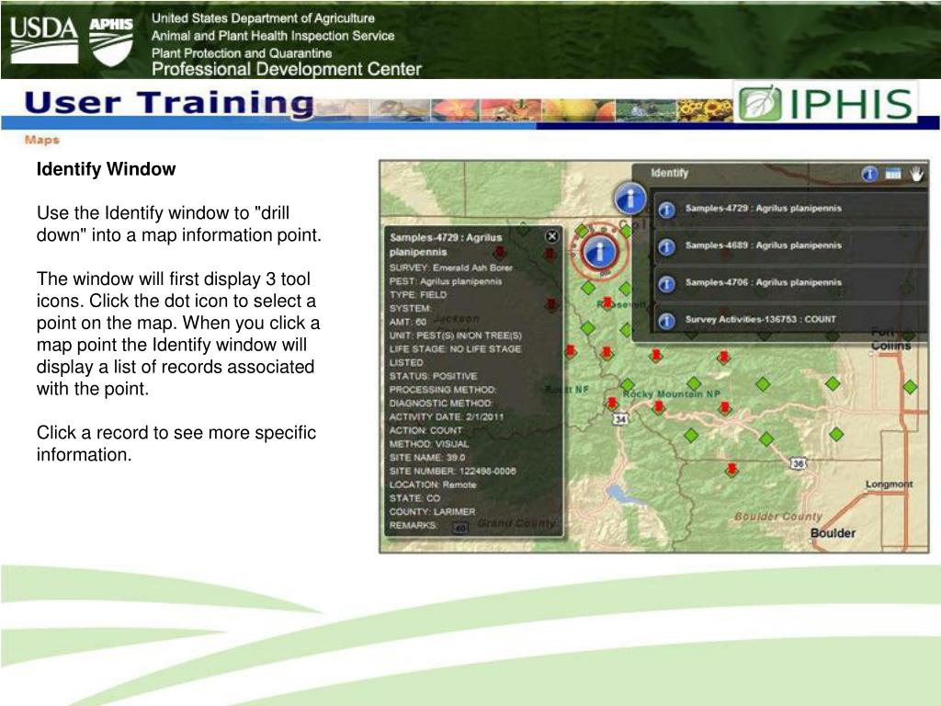Click the Fort Collins map label
Screen dimensions: 941x706
pyautogui.click(x=891, y=338)
